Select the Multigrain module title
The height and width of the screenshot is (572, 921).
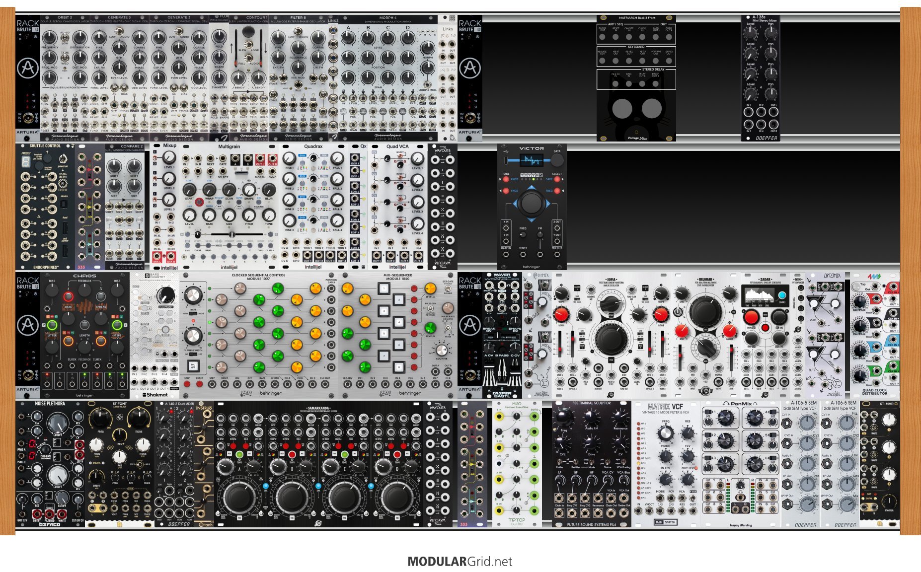[229, 146]
